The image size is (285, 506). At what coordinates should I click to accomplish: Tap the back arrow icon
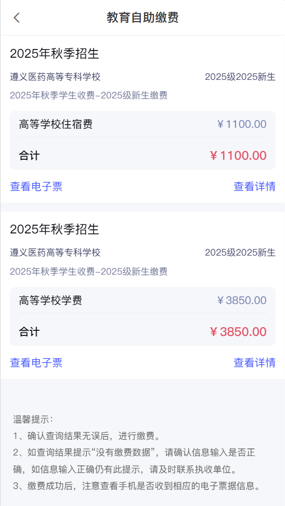click(x=17, y=18)
